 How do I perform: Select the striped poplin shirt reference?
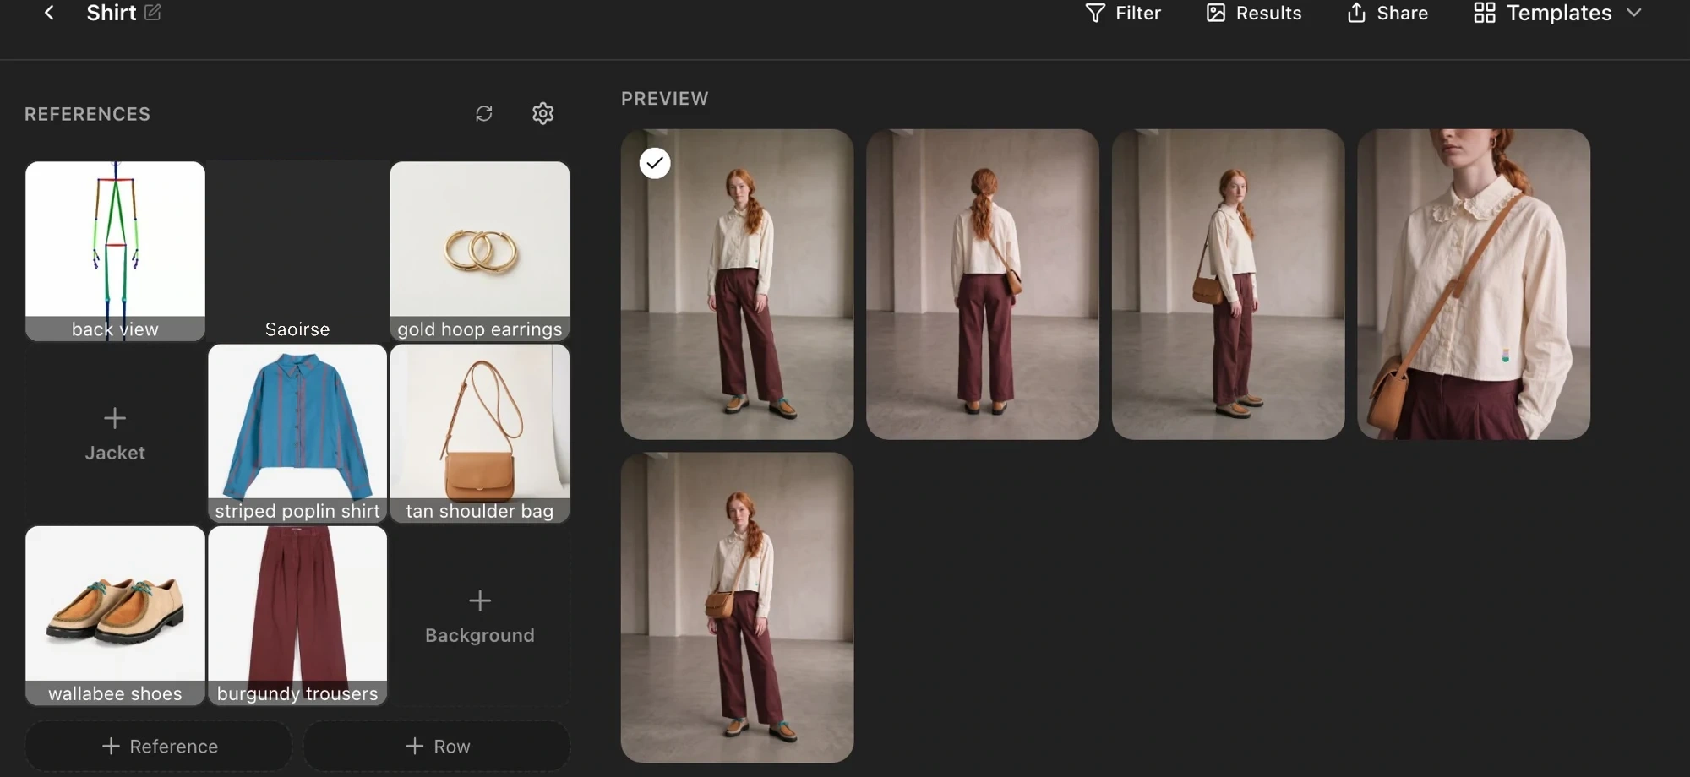pyautogui.click(x=297, y=433)
